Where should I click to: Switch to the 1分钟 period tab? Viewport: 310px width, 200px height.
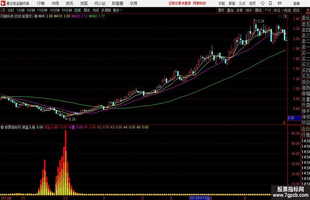pyautogui.click(x=21, y=10)
